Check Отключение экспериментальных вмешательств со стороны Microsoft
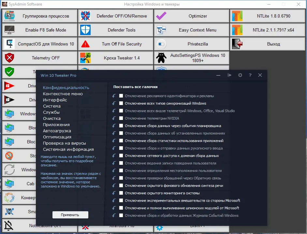 point(121,201)
